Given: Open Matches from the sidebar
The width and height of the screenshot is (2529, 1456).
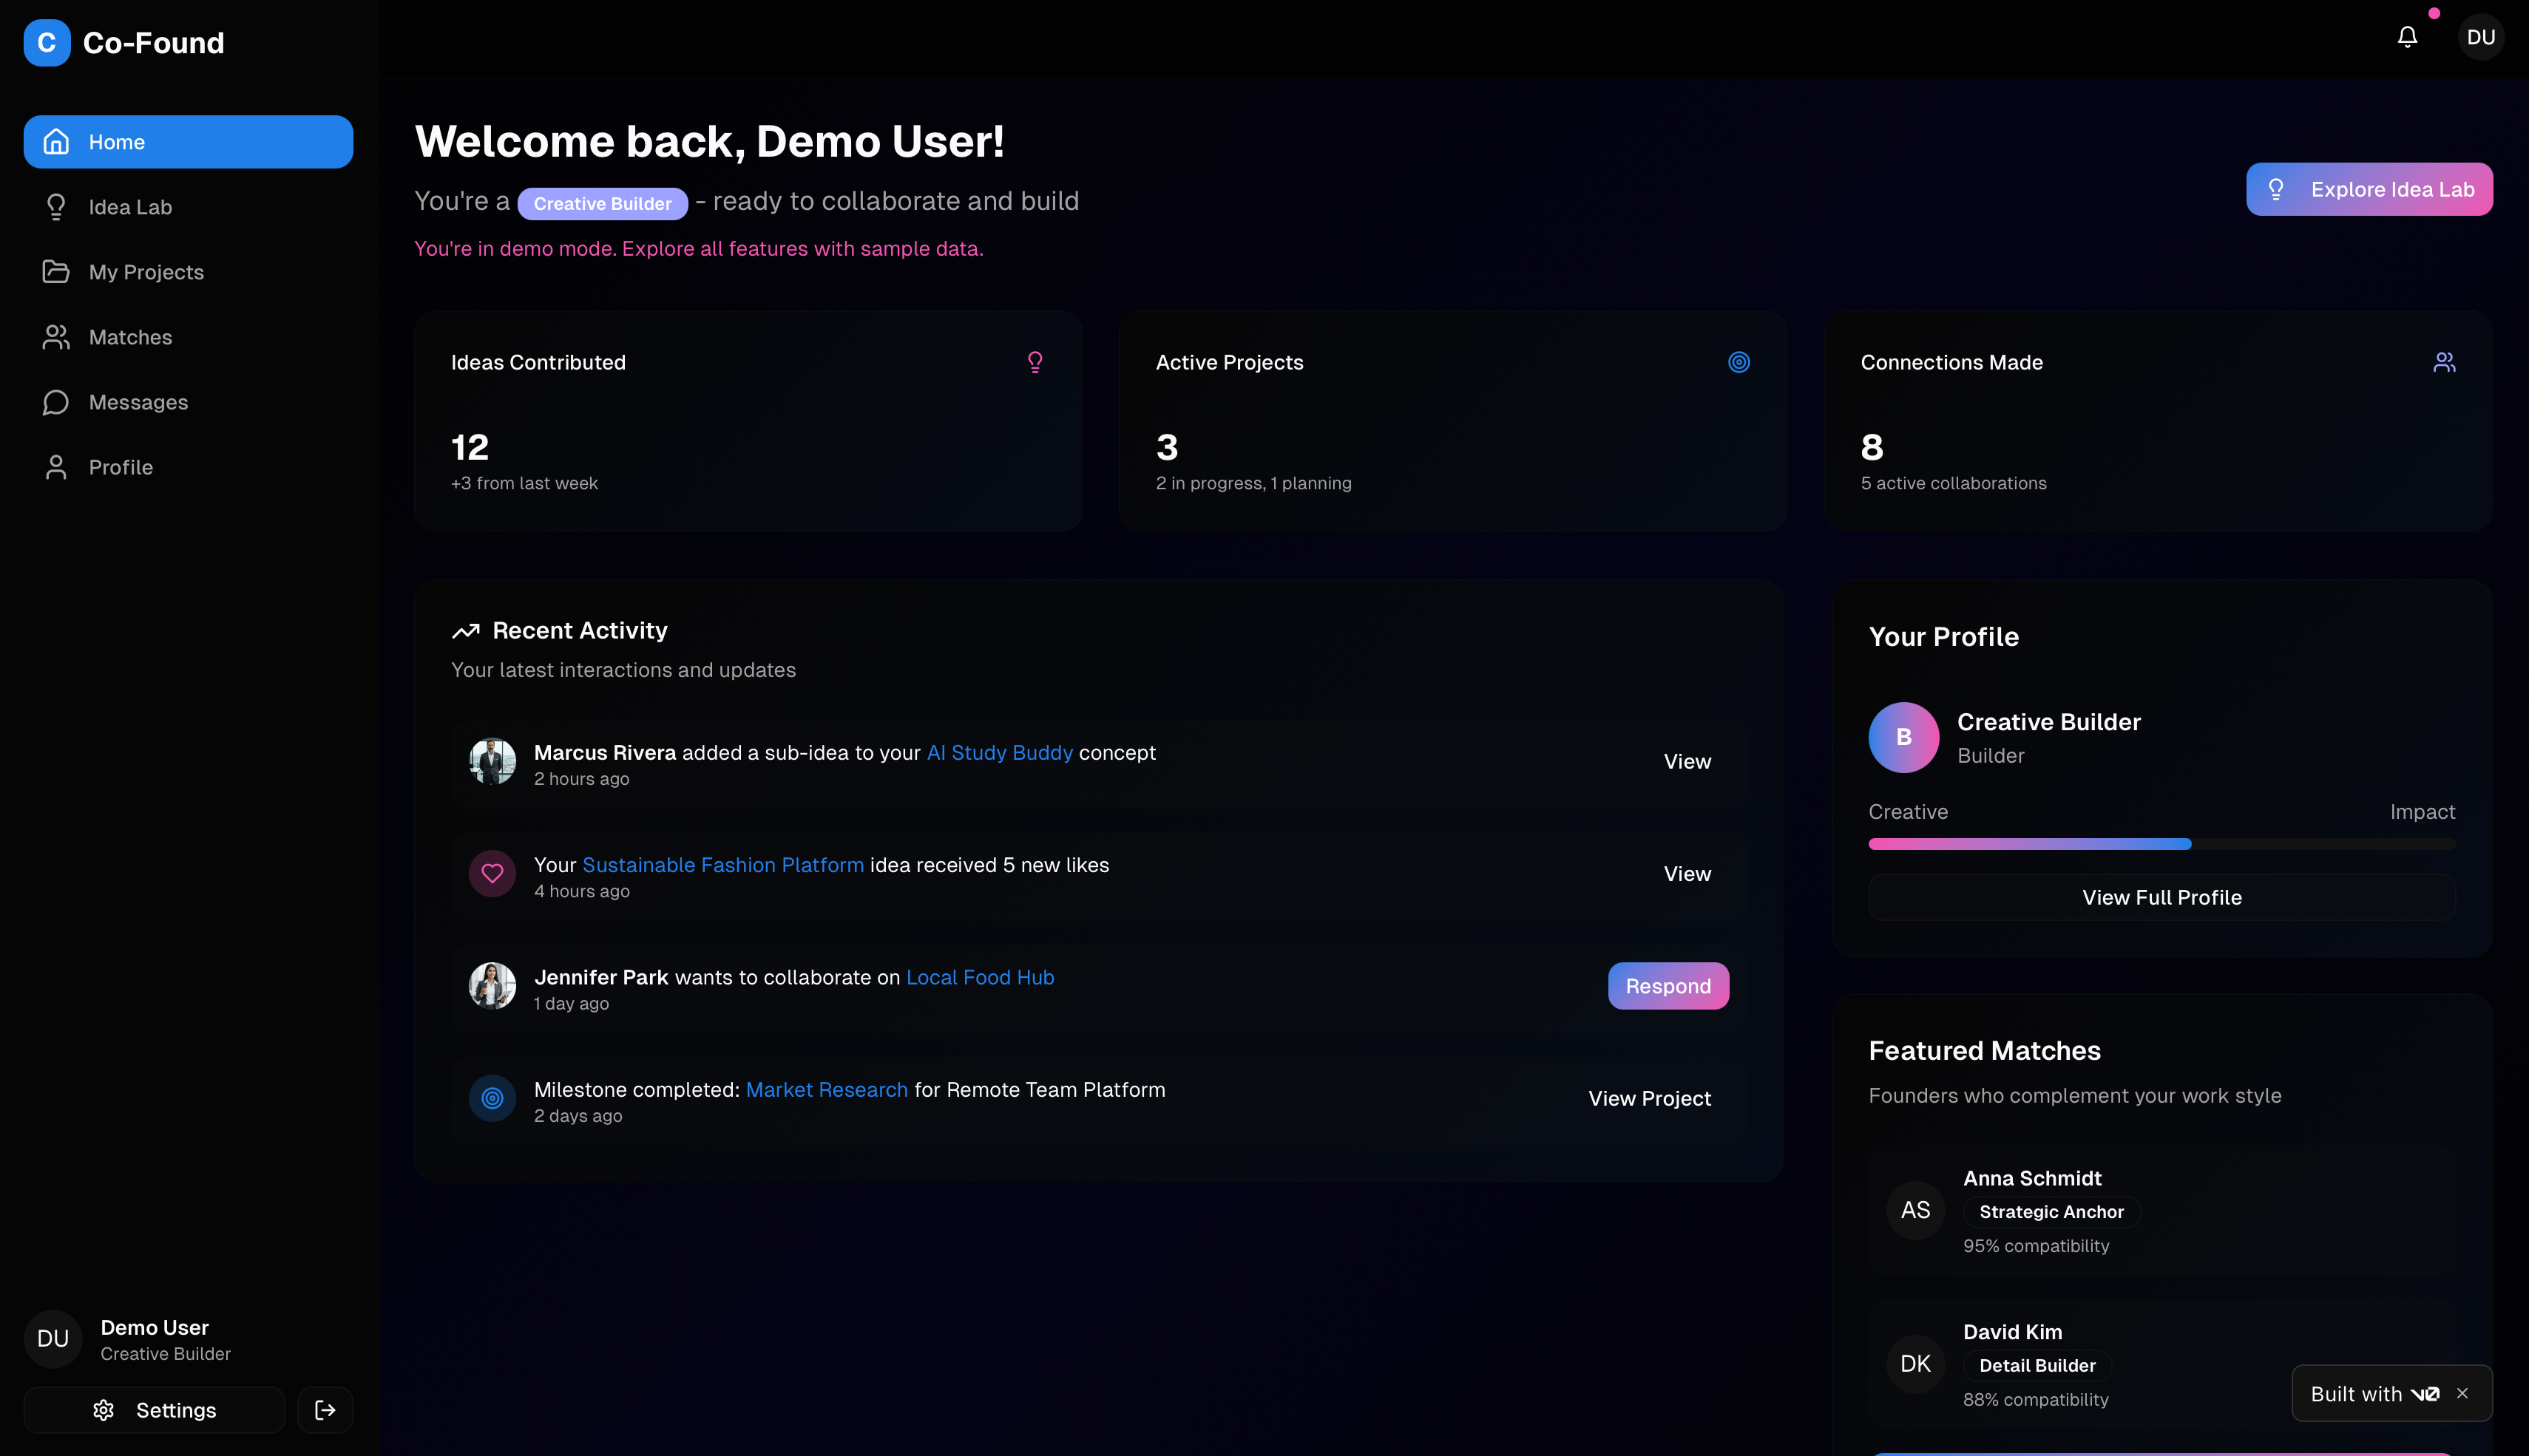Looking at the screenshot, I should pos(130,337).
